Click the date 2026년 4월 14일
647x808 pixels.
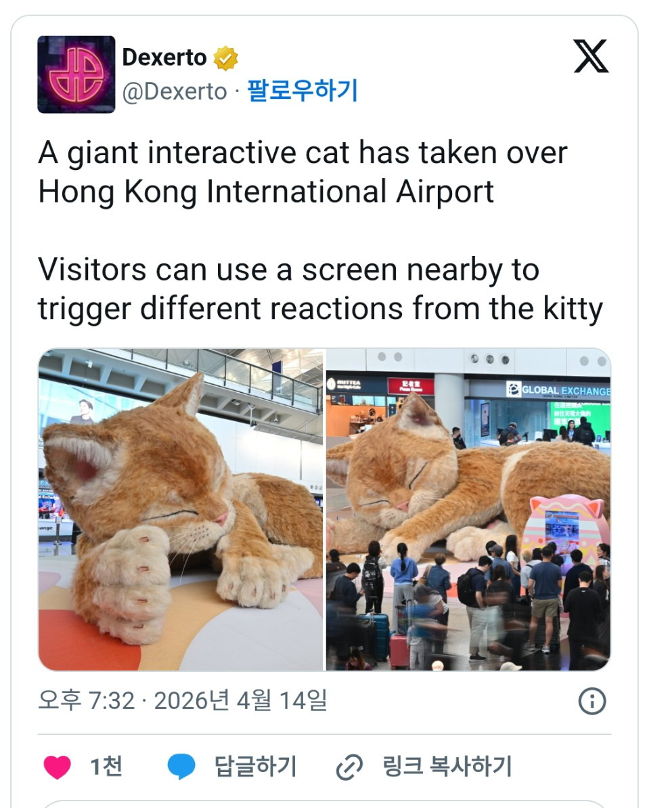click(240, 700)
